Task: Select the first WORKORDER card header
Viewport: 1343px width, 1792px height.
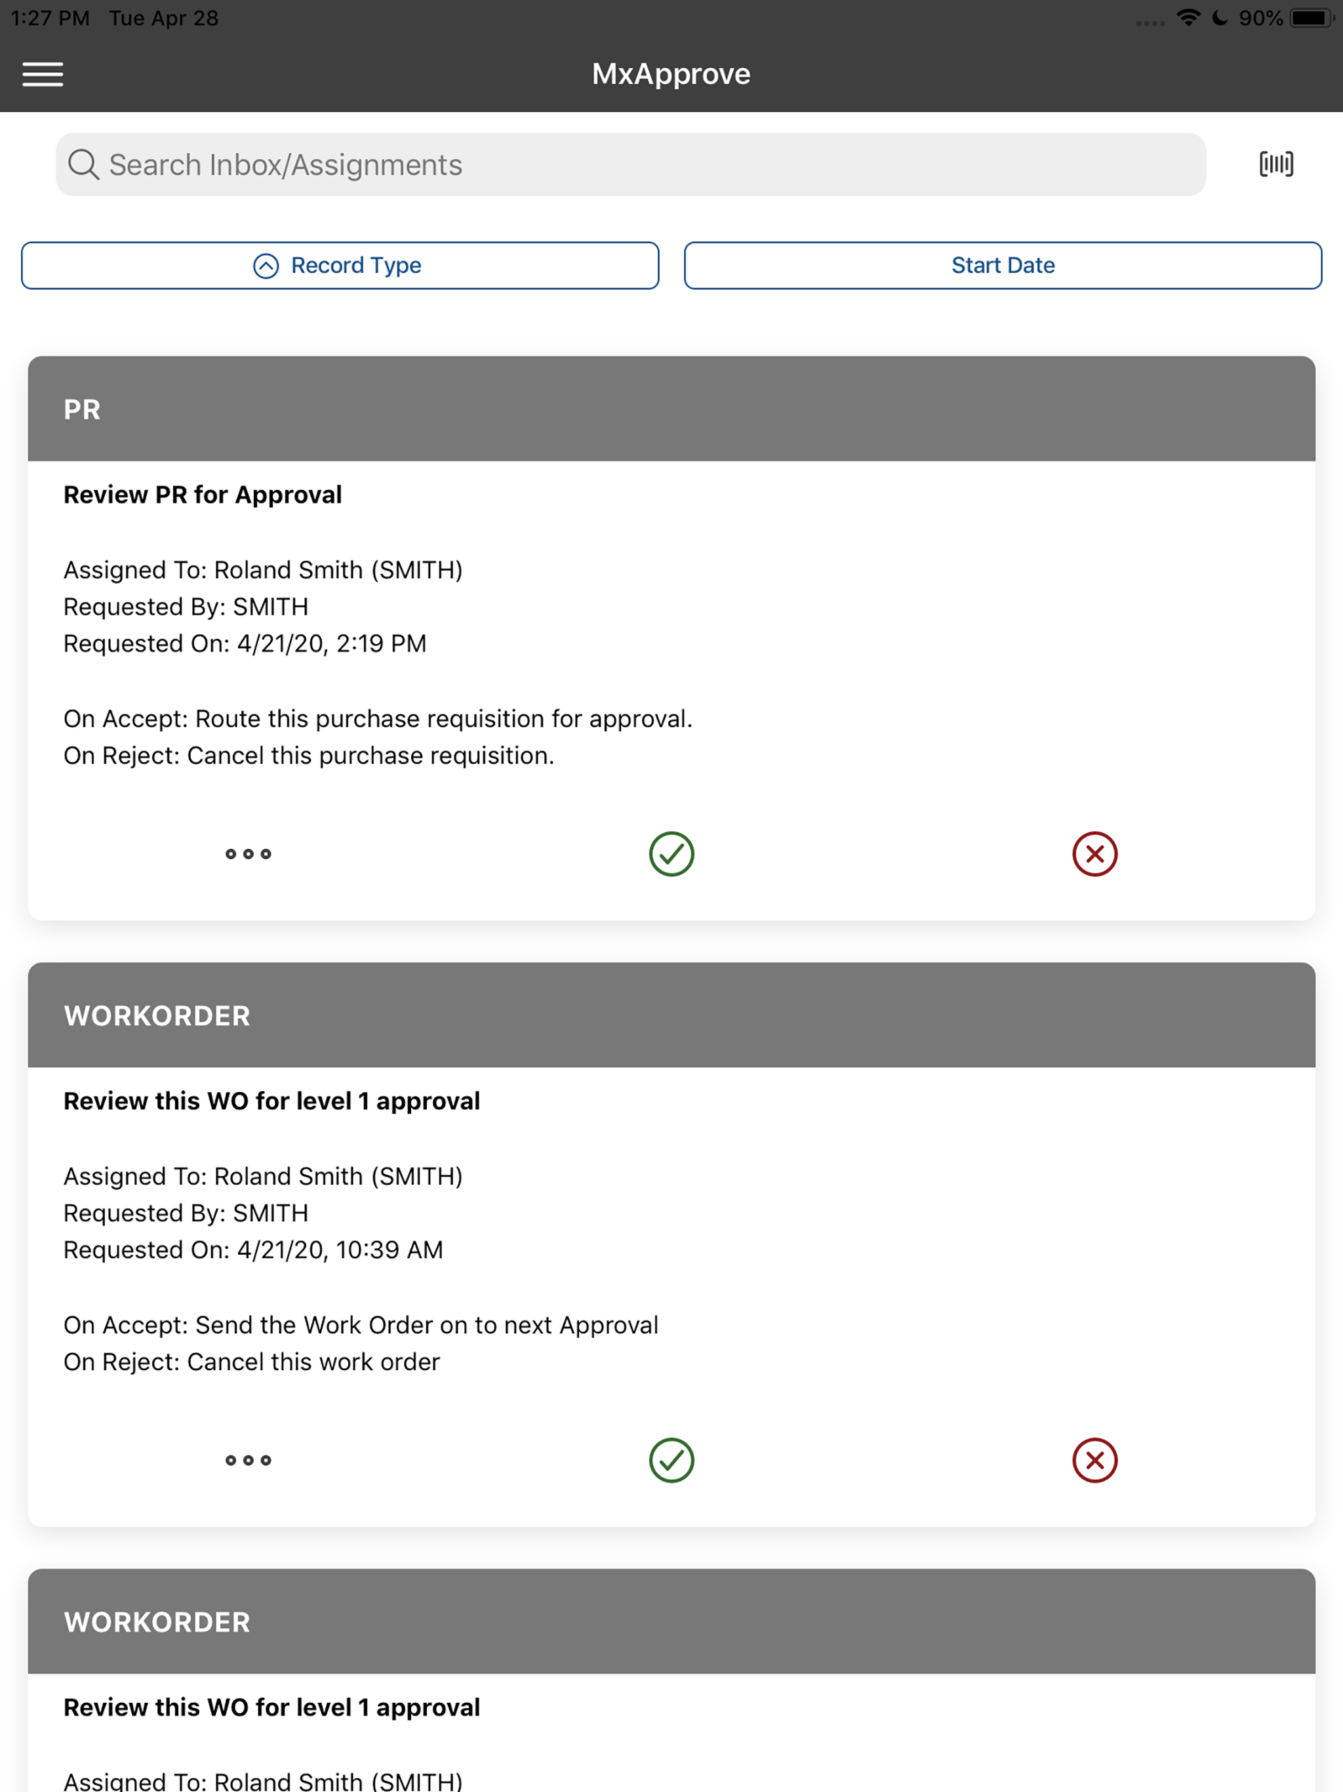Action: [671, 1015]
